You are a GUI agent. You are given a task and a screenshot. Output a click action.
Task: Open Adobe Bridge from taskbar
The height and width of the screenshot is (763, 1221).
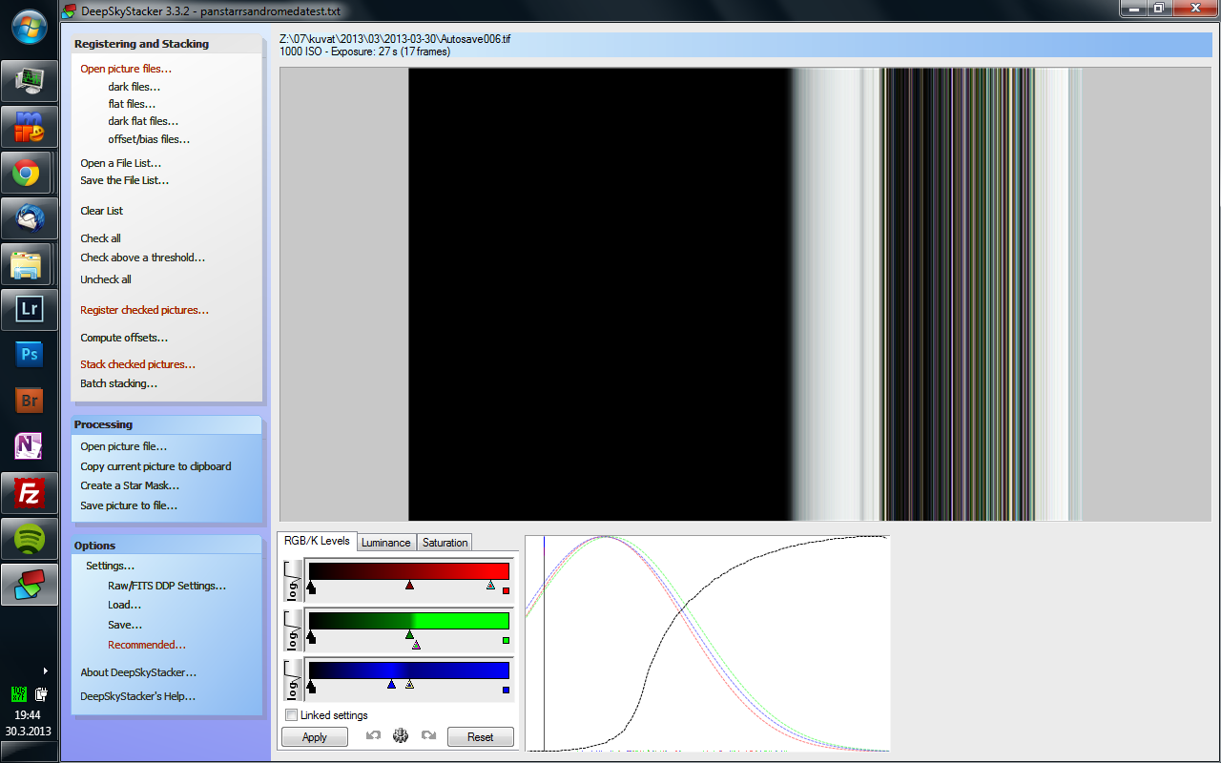tap(29, 401)
